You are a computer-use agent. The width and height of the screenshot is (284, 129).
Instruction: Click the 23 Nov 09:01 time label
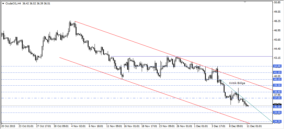tap(167, 127)
